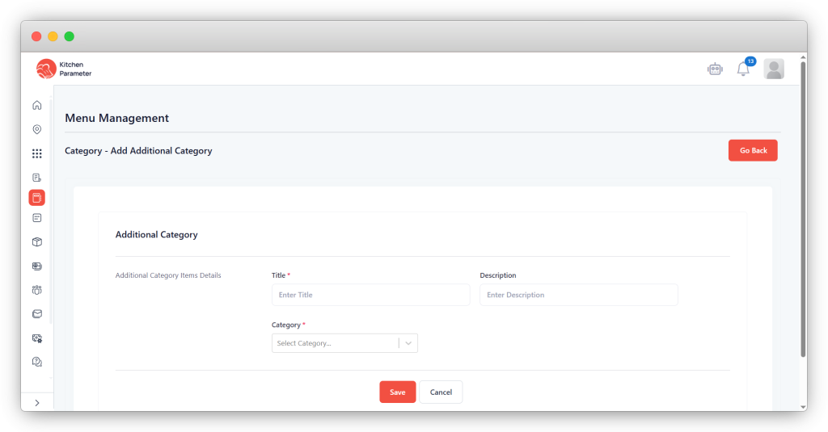
Task: Click the Cancel button
Action: pos(441,392)
